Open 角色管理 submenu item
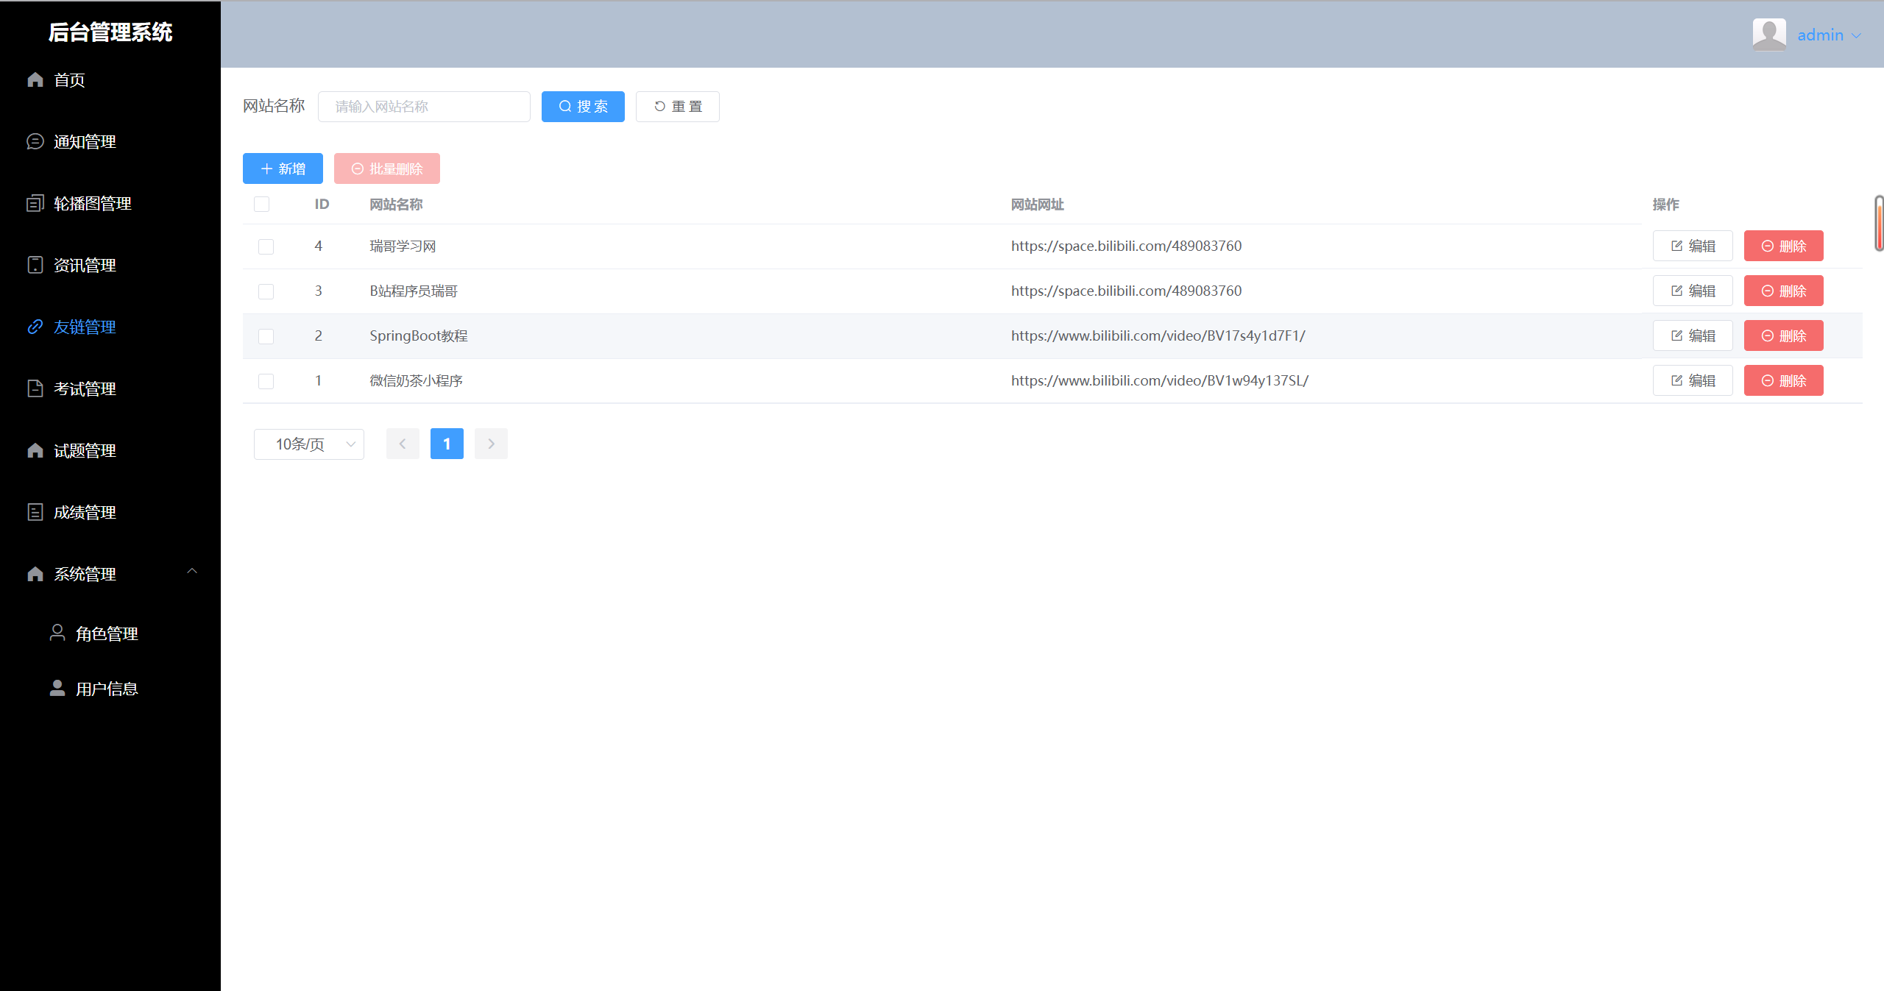The height and width of the screenshot is (991, 1884). (x=110, y=633)
